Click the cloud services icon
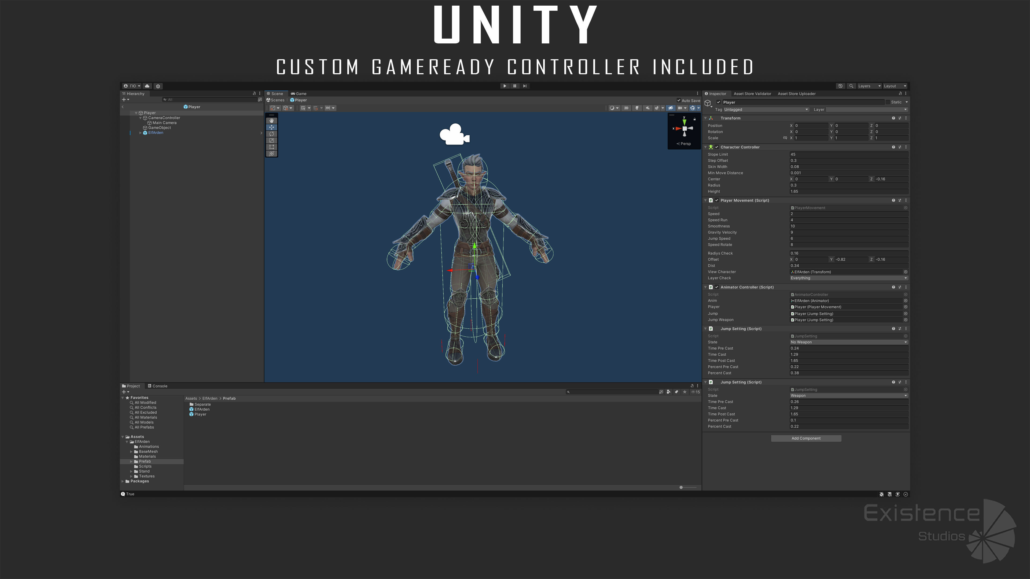 click(147, 86)
